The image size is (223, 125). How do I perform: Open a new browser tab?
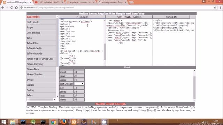(x=131, y=2)
